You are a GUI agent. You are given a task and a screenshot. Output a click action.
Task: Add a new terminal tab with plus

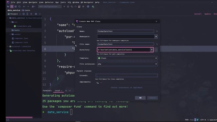point(66,90)
